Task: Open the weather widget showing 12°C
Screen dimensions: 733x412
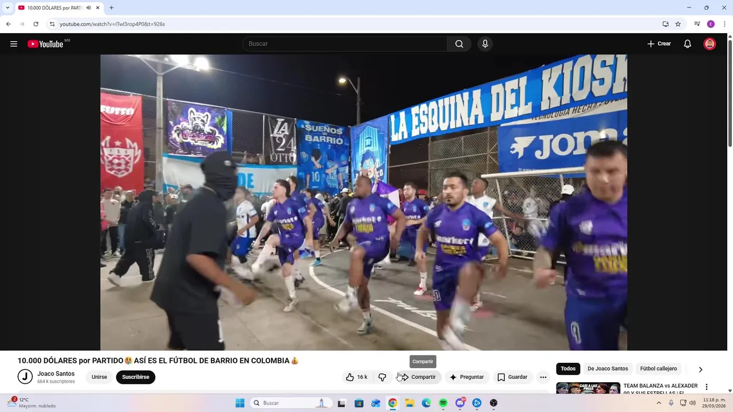Action: [x=31, y=403]
